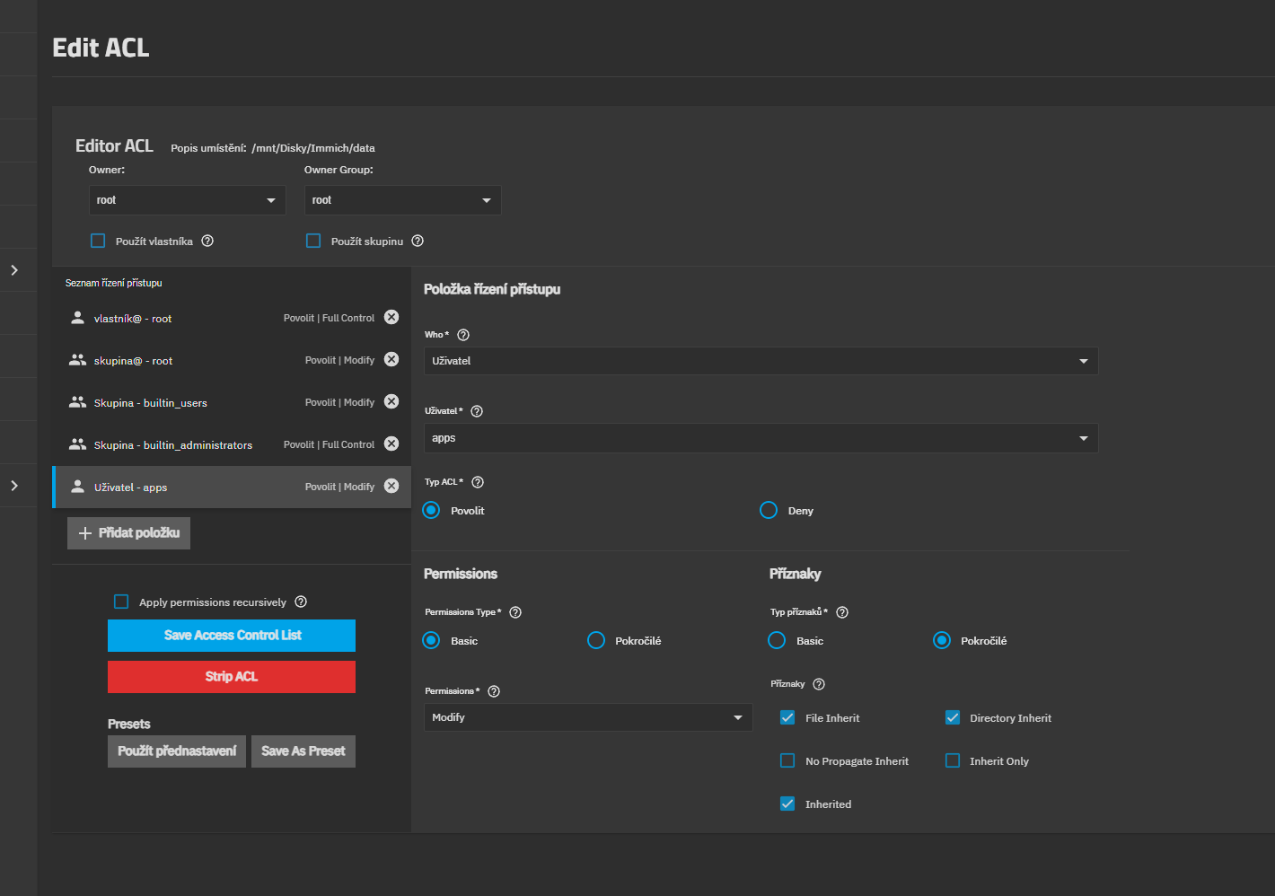
Task: Uncheck the File Inherit flag
Action: point(787,718)
